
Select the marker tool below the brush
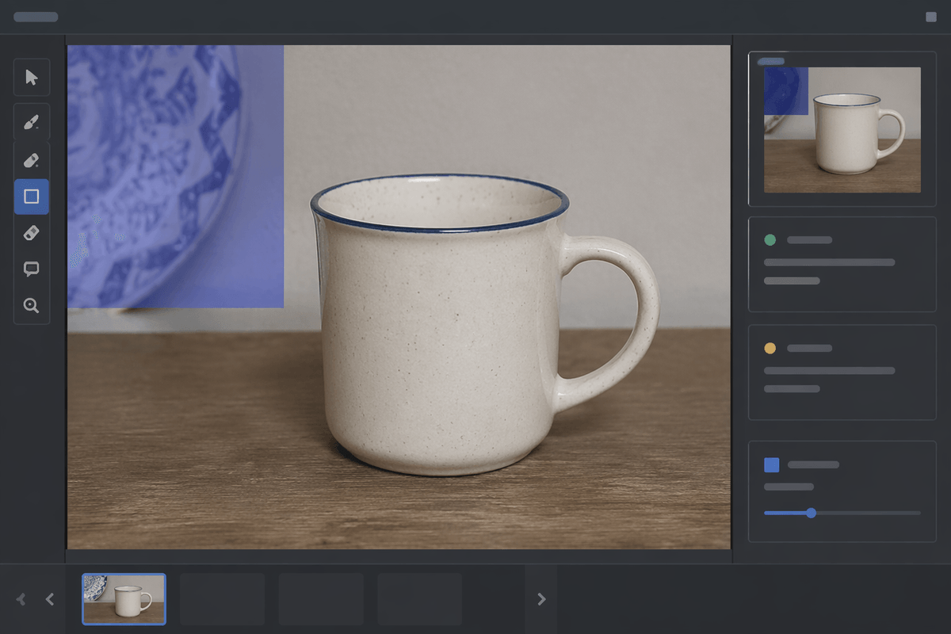32,161
